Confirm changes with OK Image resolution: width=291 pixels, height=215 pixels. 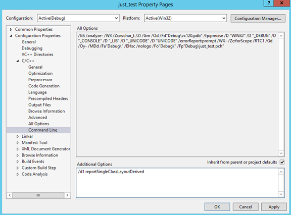(217, 207)
